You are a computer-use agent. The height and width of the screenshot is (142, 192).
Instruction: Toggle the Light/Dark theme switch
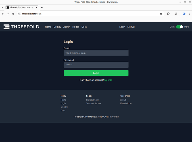click(x=180, y=27)
